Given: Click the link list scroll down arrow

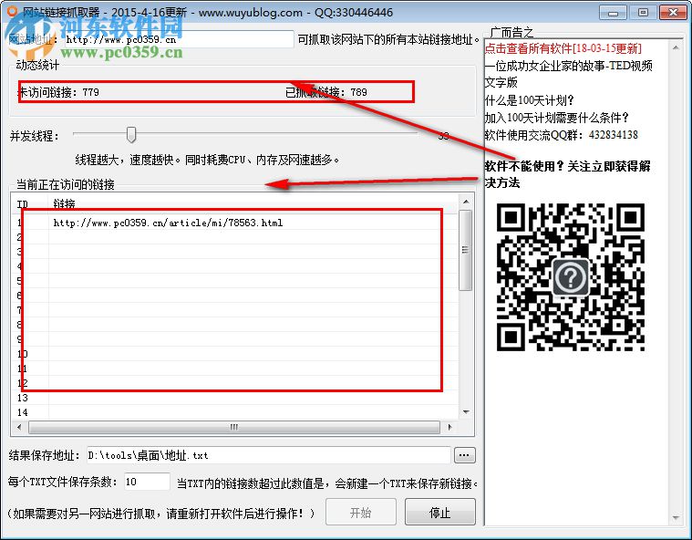Looking at the screenshot, I should (466, 412).
